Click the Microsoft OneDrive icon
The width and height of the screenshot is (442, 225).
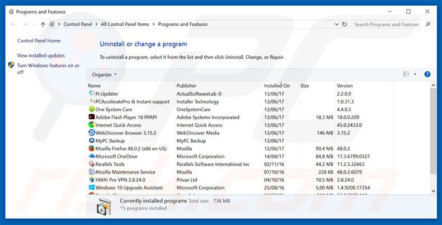tap(92, 156)
